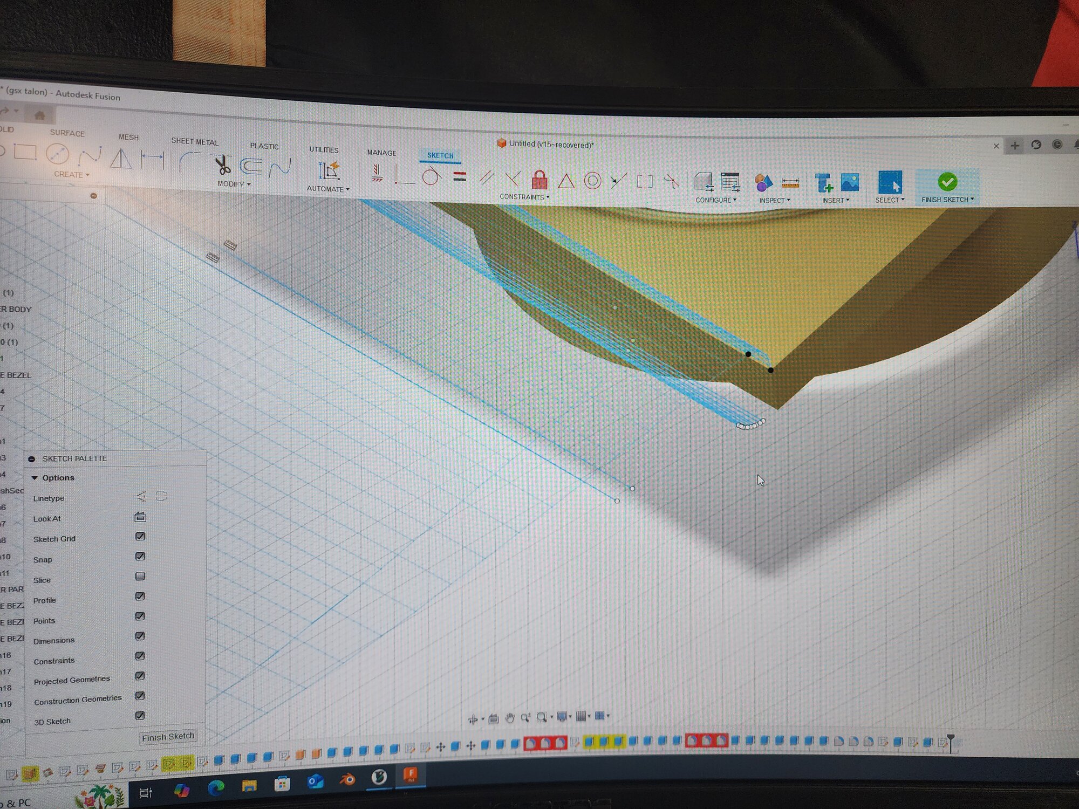Image resolution: width=1079 pixels, height=809 pixels.
Task: Select the Rectangle sketch tool
Action: 25,153
